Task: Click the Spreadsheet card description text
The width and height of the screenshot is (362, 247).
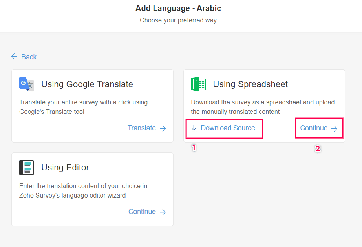Action: point(263,107)
